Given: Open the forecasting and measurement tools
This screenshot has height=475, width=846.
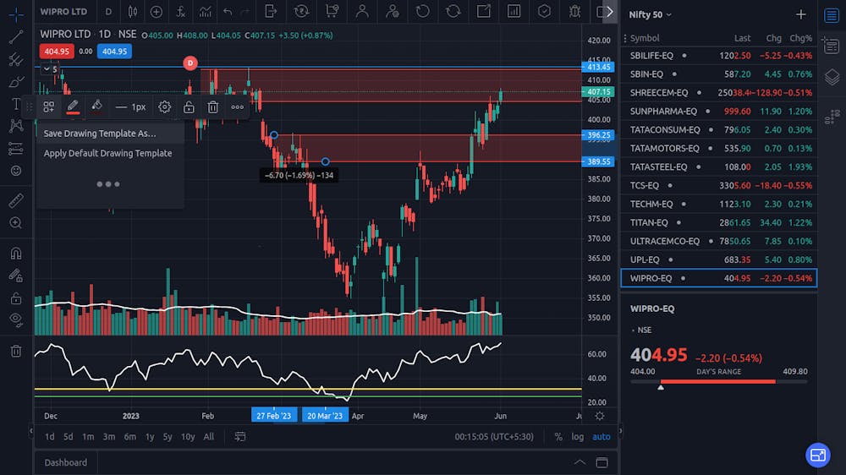Looking at the screenshot, I should tap(16, 148).
